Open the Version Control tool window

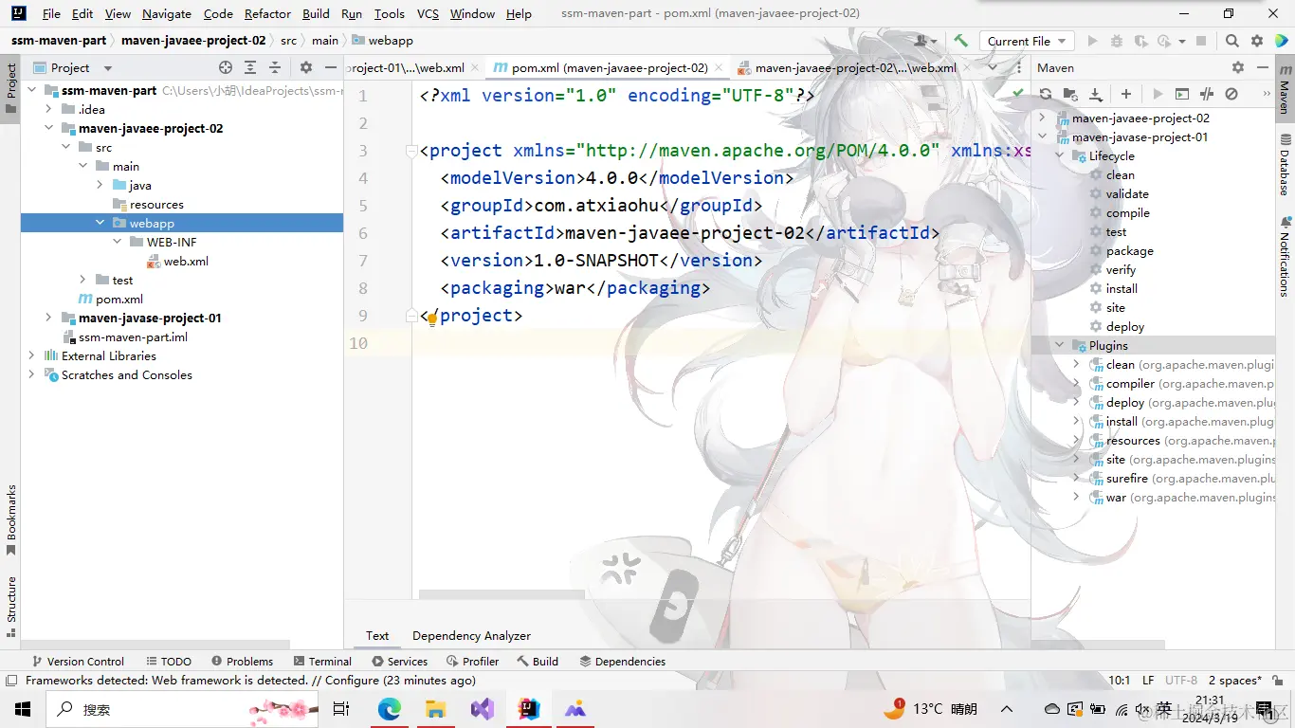point(78,661)
